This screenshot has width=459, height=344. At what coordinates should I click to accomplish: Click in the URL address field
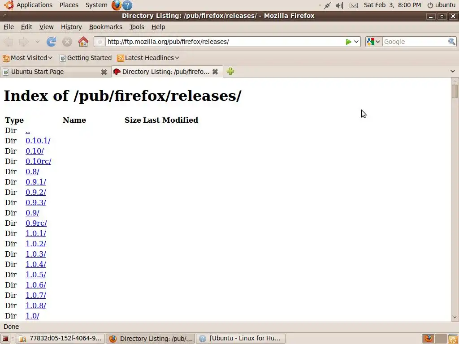(225, 42)
